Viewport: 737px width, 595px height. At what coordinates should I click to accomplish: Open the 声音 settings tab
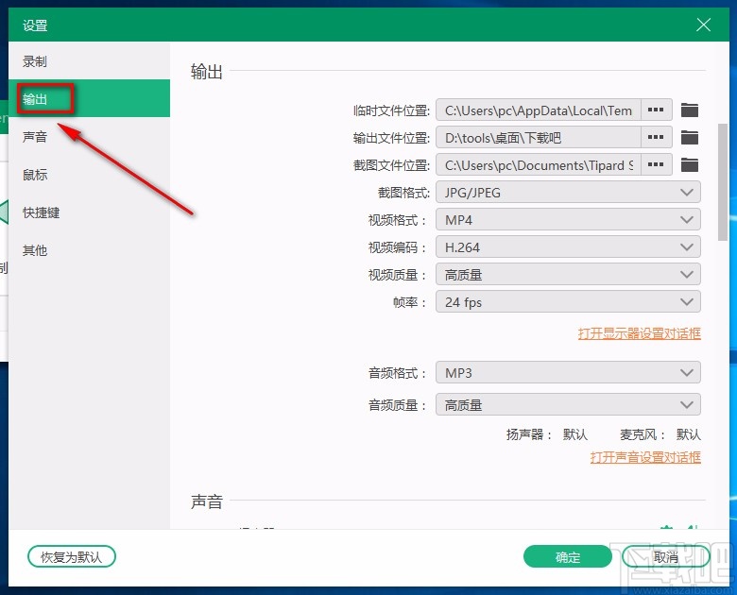90,137
